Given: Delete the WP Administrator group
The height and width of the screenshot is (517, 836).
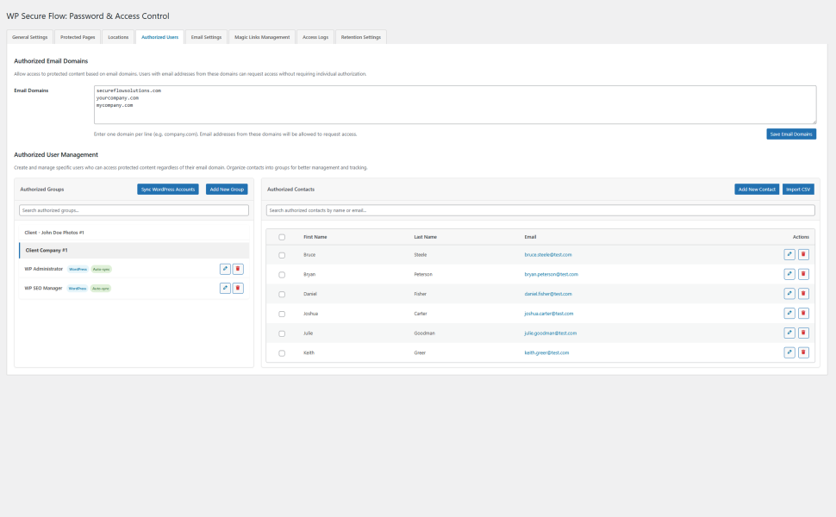Looking at the screenshot, I should (238, 269).
